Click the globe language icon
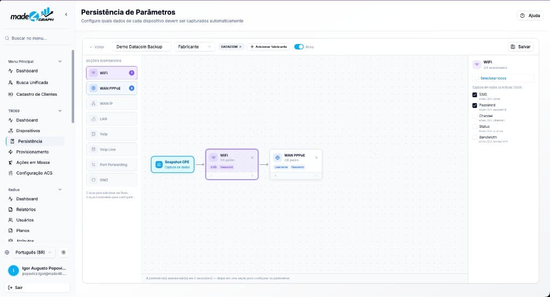The height and width of the screenshot is (297, 550). (x=7, y=252)
